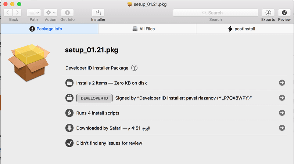Click the DEVELOPER ID button
The width and height of the screenshot is (294, 164).
[x=94, y=98]
